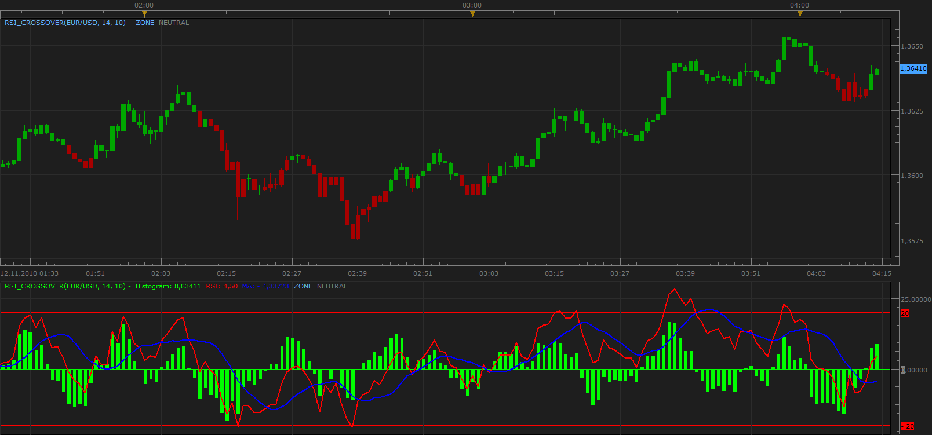Click the red -20 level label
This screenshot has width=932, height=435.
coord(907,426)
